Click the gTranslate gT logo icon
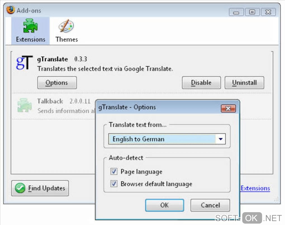The height and width of the screenshot is (225, 285). [x=24, y=63]
